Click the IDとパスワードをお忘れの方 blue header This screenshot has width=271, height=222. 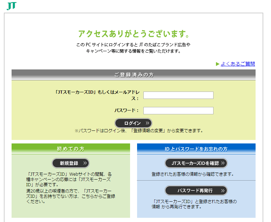(196, 149)
